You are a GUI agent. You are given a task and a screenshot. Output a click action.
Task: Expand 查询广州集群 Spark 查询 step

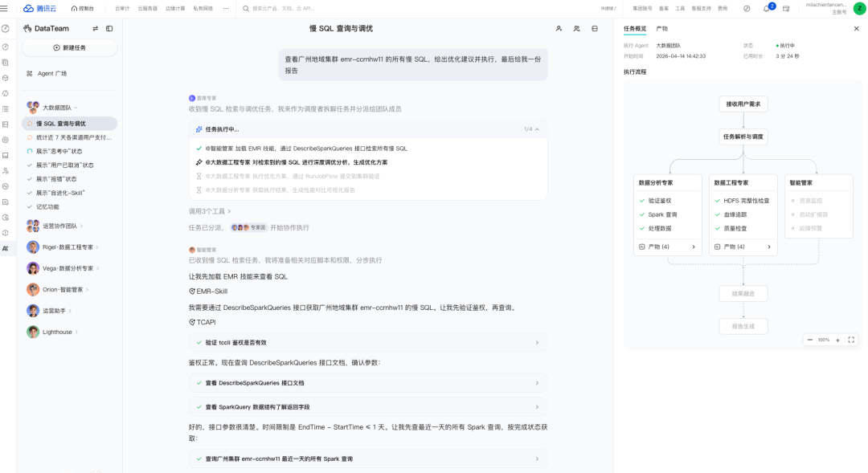click(x=368, y=459)
